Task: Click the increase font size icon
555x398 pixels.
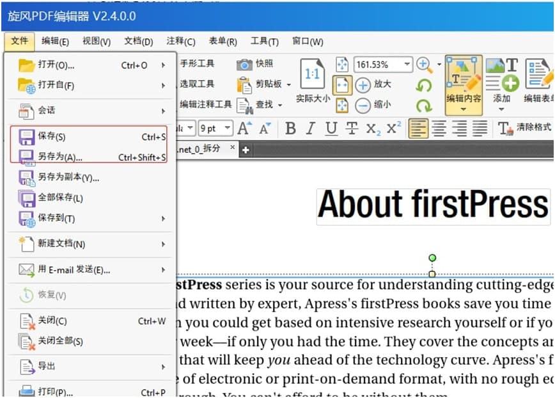Action: [245, 128]
